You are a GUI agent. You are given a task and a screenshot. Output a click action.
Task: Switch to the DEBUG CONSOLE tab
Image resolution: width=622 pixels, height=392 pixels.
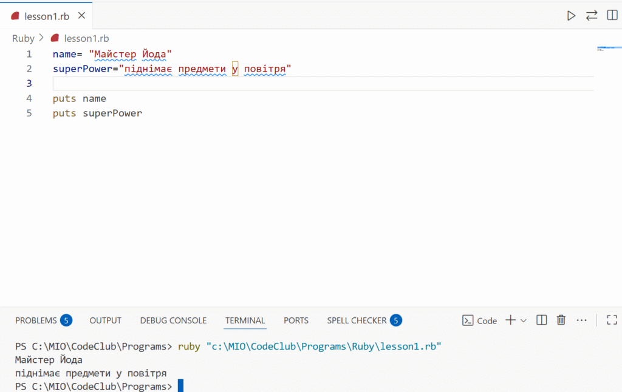point(173,320)
